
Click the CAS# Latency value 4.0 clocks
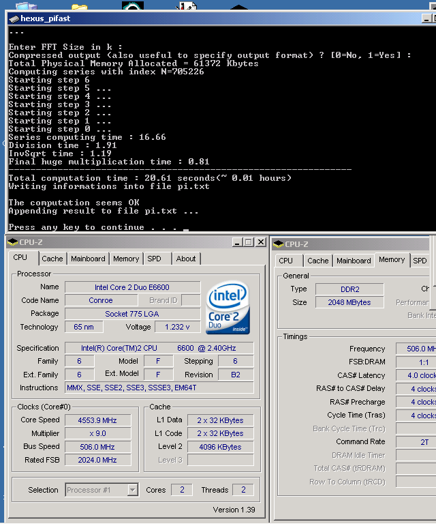point(416,376)
